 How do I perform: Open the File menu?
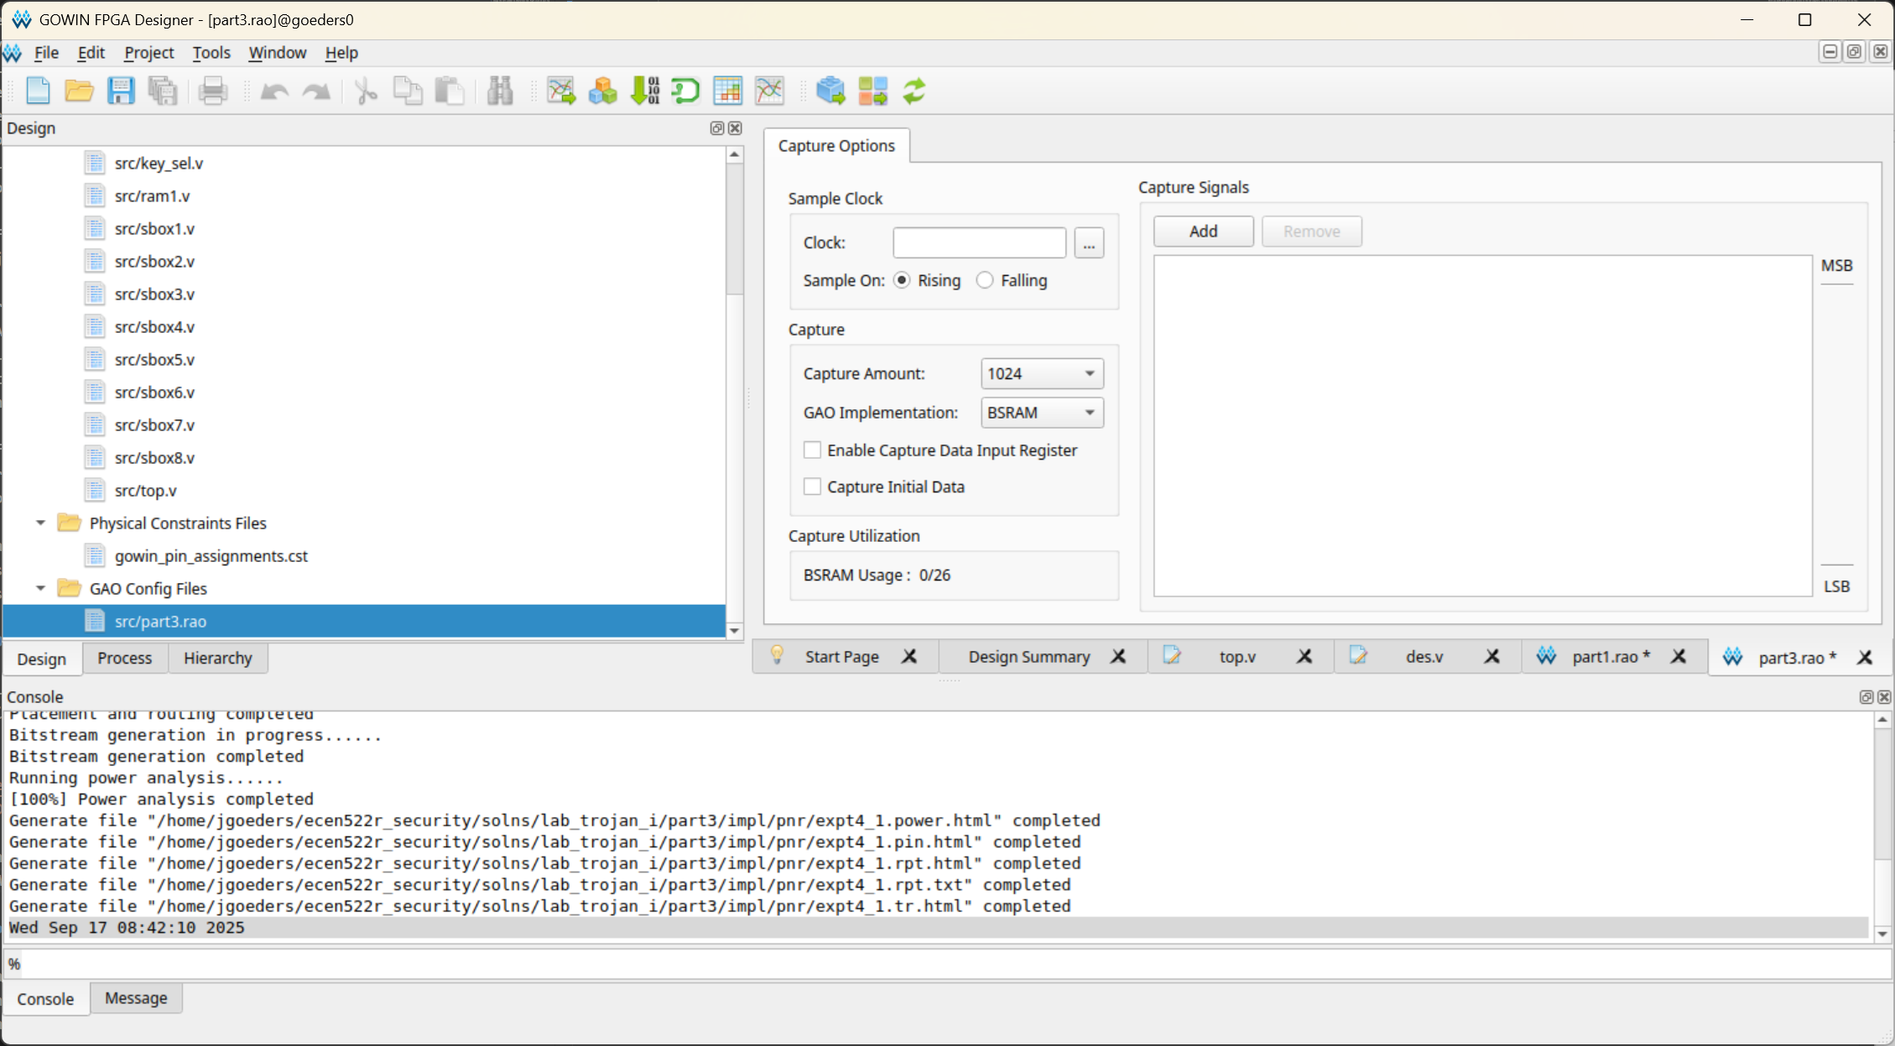[46, 52]
